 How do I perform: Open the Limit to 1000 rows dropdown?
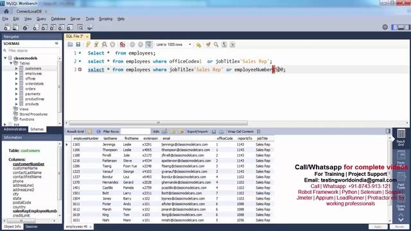[x=173, y=44]
